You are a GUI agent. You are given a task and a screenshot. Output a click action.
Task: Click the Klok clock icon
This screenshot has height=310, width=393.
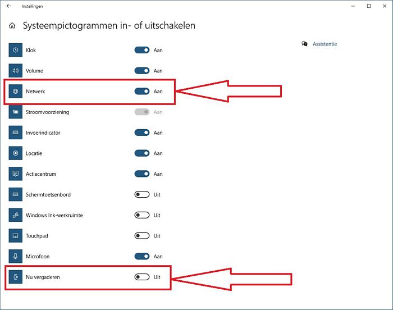tap(16, 50)
